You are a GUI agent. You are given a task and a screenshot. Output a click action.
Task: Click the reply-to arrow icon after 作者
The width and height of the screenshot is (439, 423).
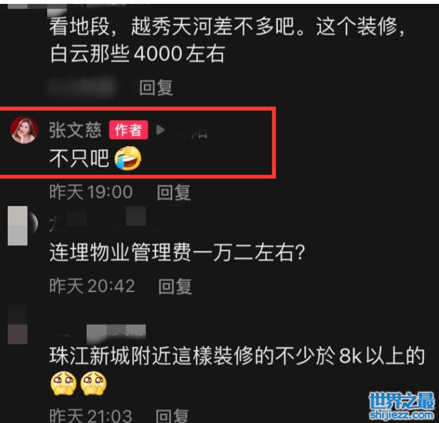click(x=160, y=130)
